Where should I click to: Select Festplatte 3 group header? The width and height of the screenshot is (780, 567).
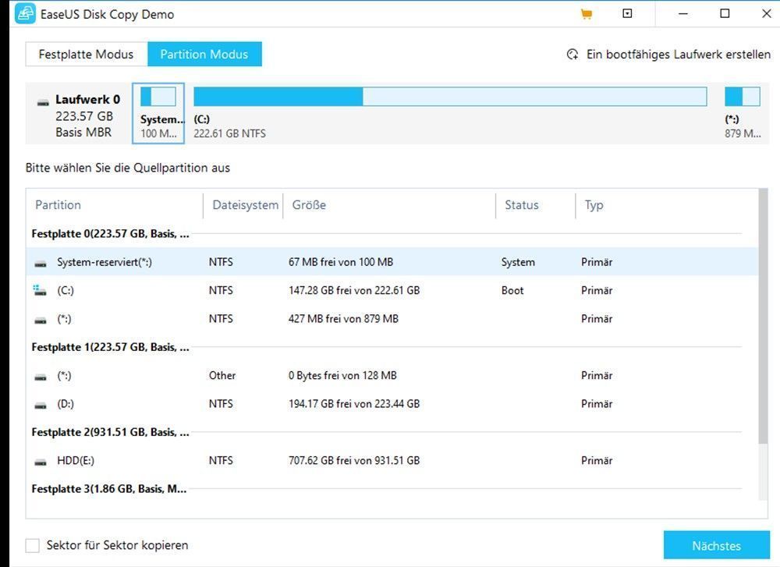point(109,489)
